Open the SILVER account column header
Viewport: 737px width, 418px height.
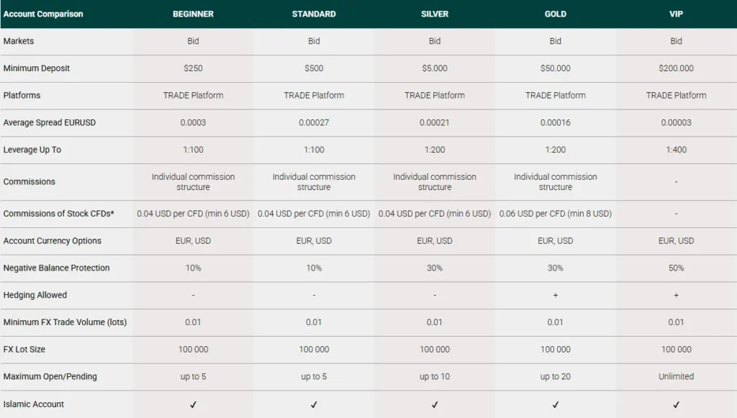pyautogui.click(x=435, y=14)
